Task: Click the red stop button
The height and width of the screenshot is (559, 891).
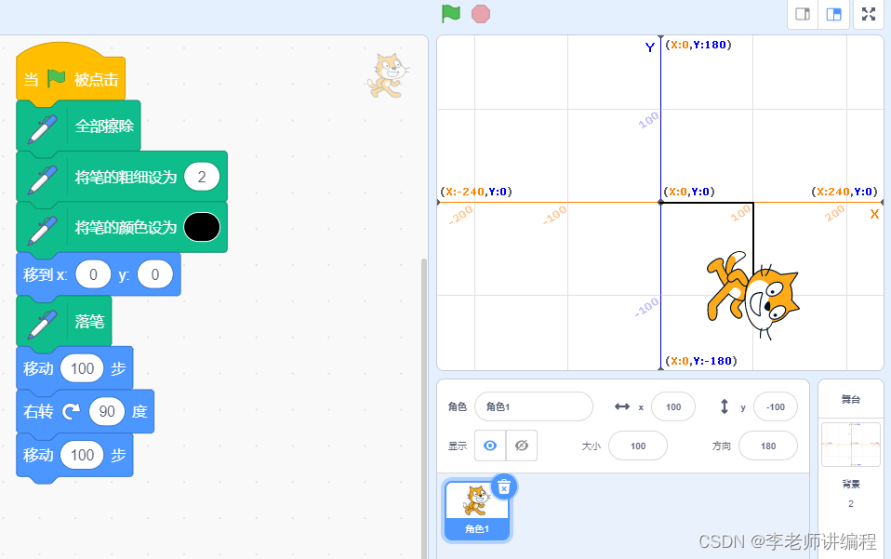Action: pyautogui.click(x=481, y=14)
